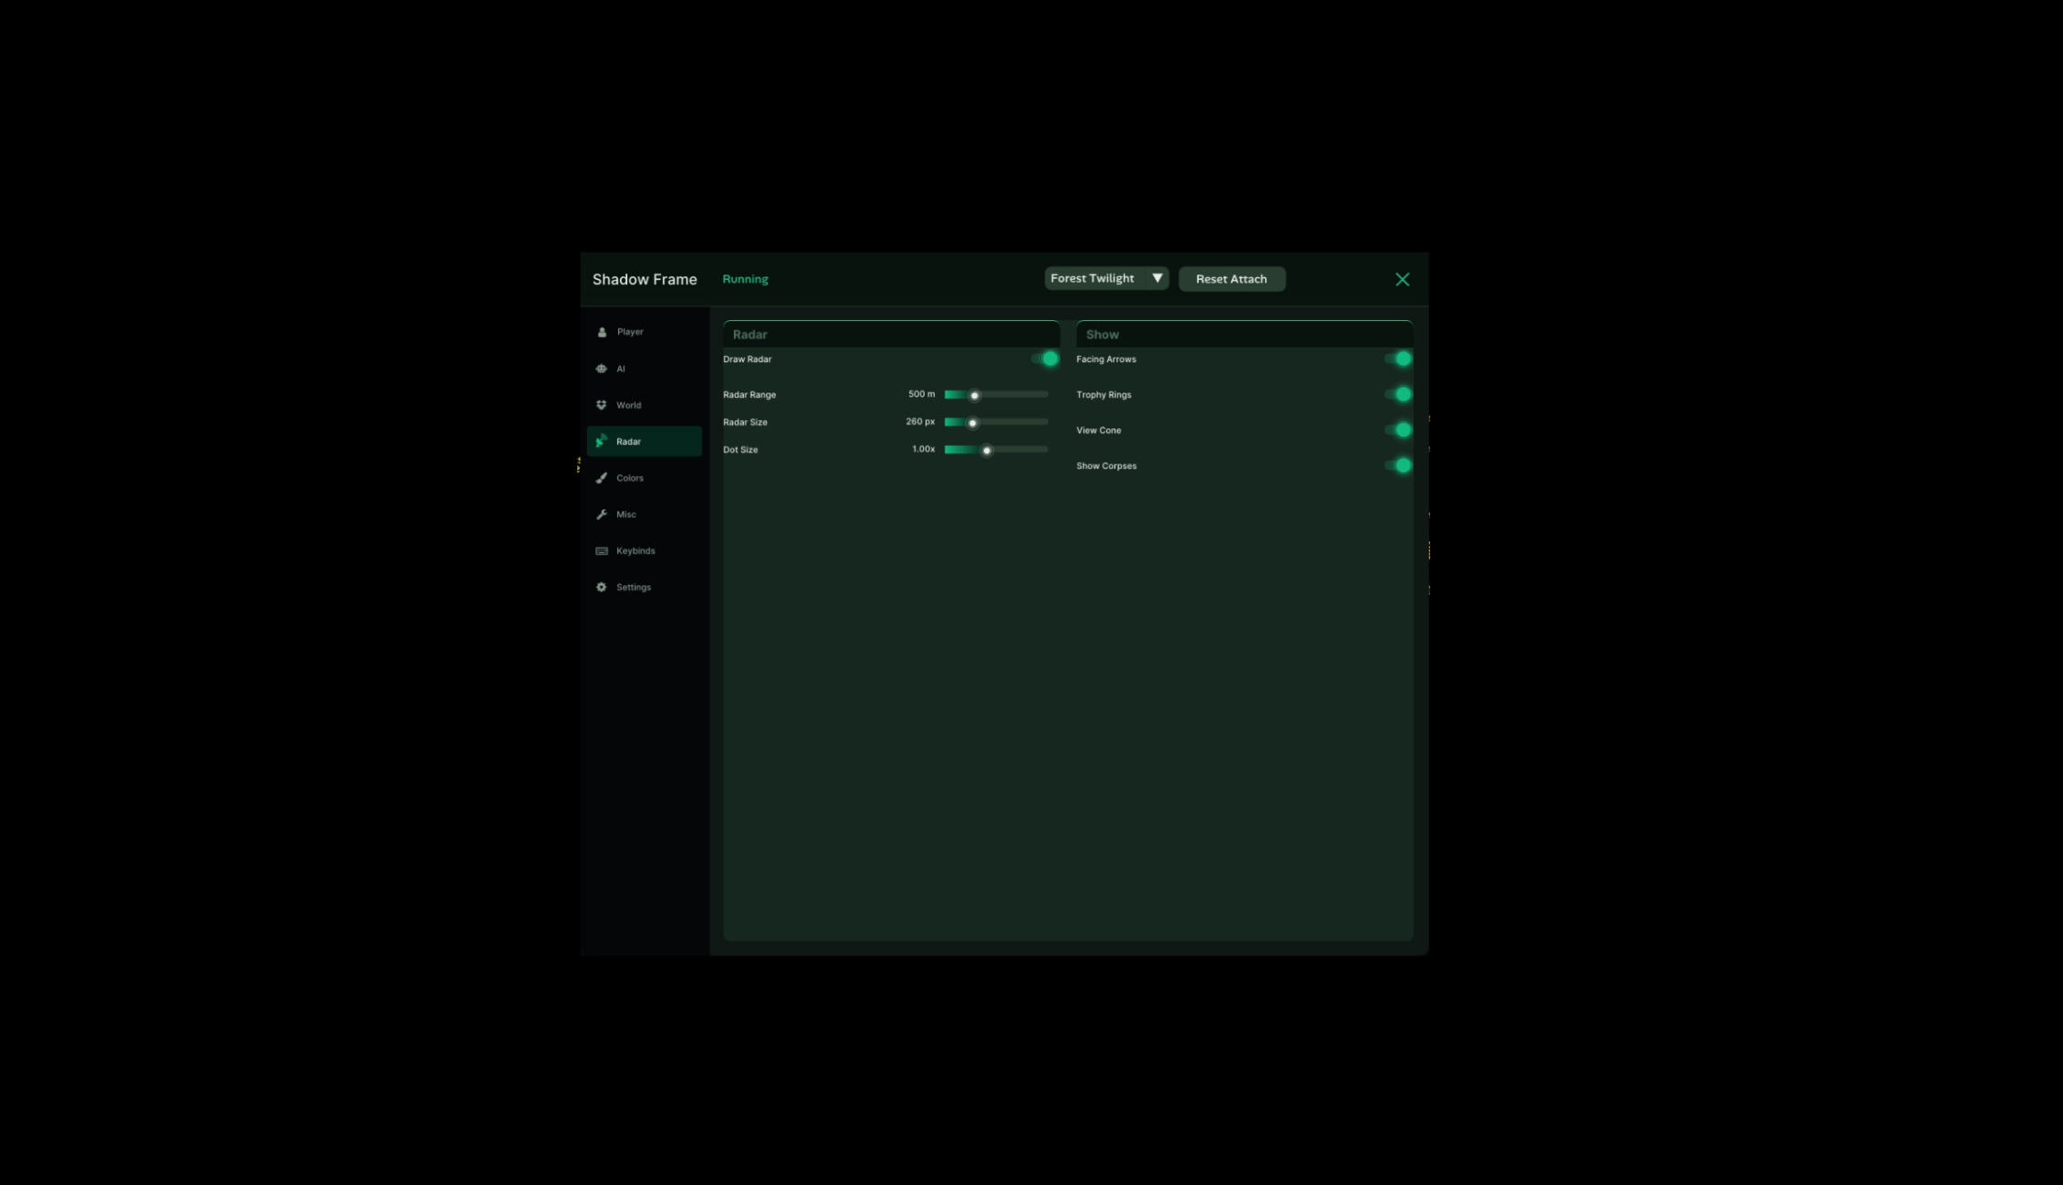Click the Radar Size slider handle
The width and height of the screenshot is (2063, 1185).
(x=972, y=423)
